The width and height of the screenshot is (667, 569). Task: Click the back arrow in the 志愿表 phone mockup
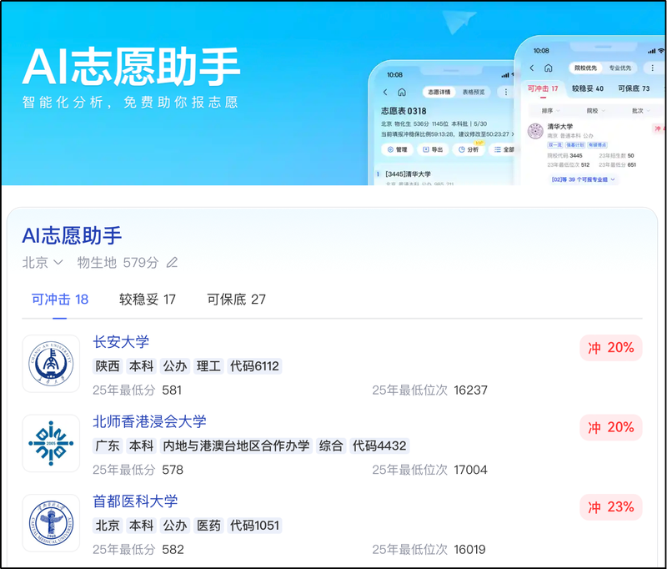(385, 92)
